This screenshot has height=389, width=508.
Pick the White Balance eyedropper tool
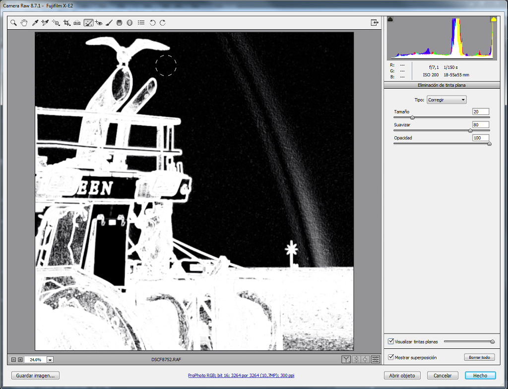click(35, 23)
